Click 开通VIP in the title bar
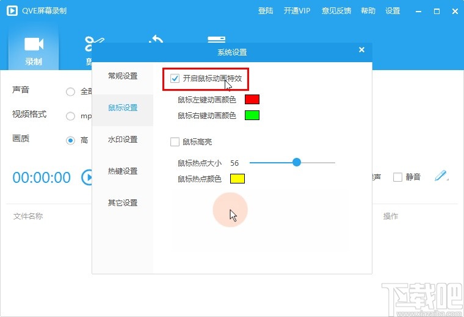464x317 pixels. click(297, 11)
